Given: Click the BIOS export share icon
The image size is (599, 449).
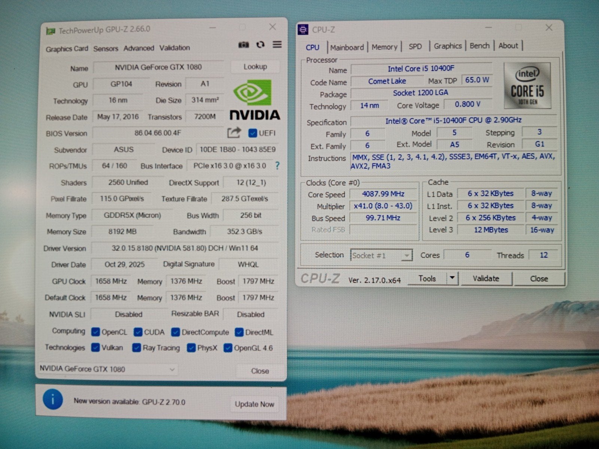Looking at the screenshot, I should (234, 132).
